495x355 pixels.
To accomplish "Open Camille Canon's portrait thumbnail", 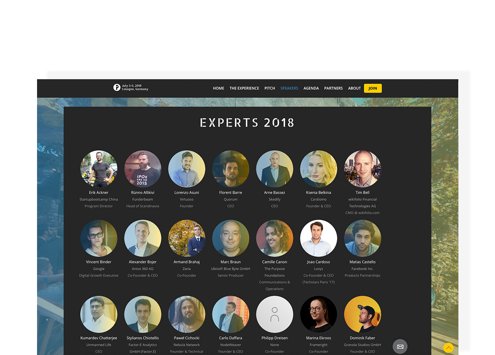I will 275,238.
